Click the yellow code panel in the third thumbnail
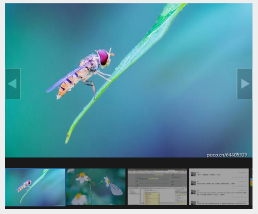Screen dimensions: 258x214 [151, 199]
